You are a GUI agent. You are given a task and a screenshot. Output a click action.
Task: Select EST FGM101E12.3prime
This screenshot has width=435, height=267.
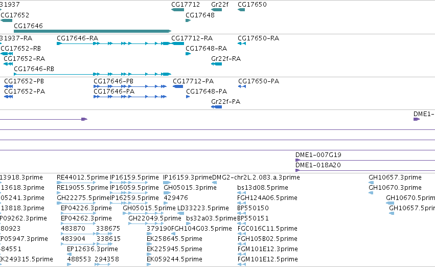[242, 255]
